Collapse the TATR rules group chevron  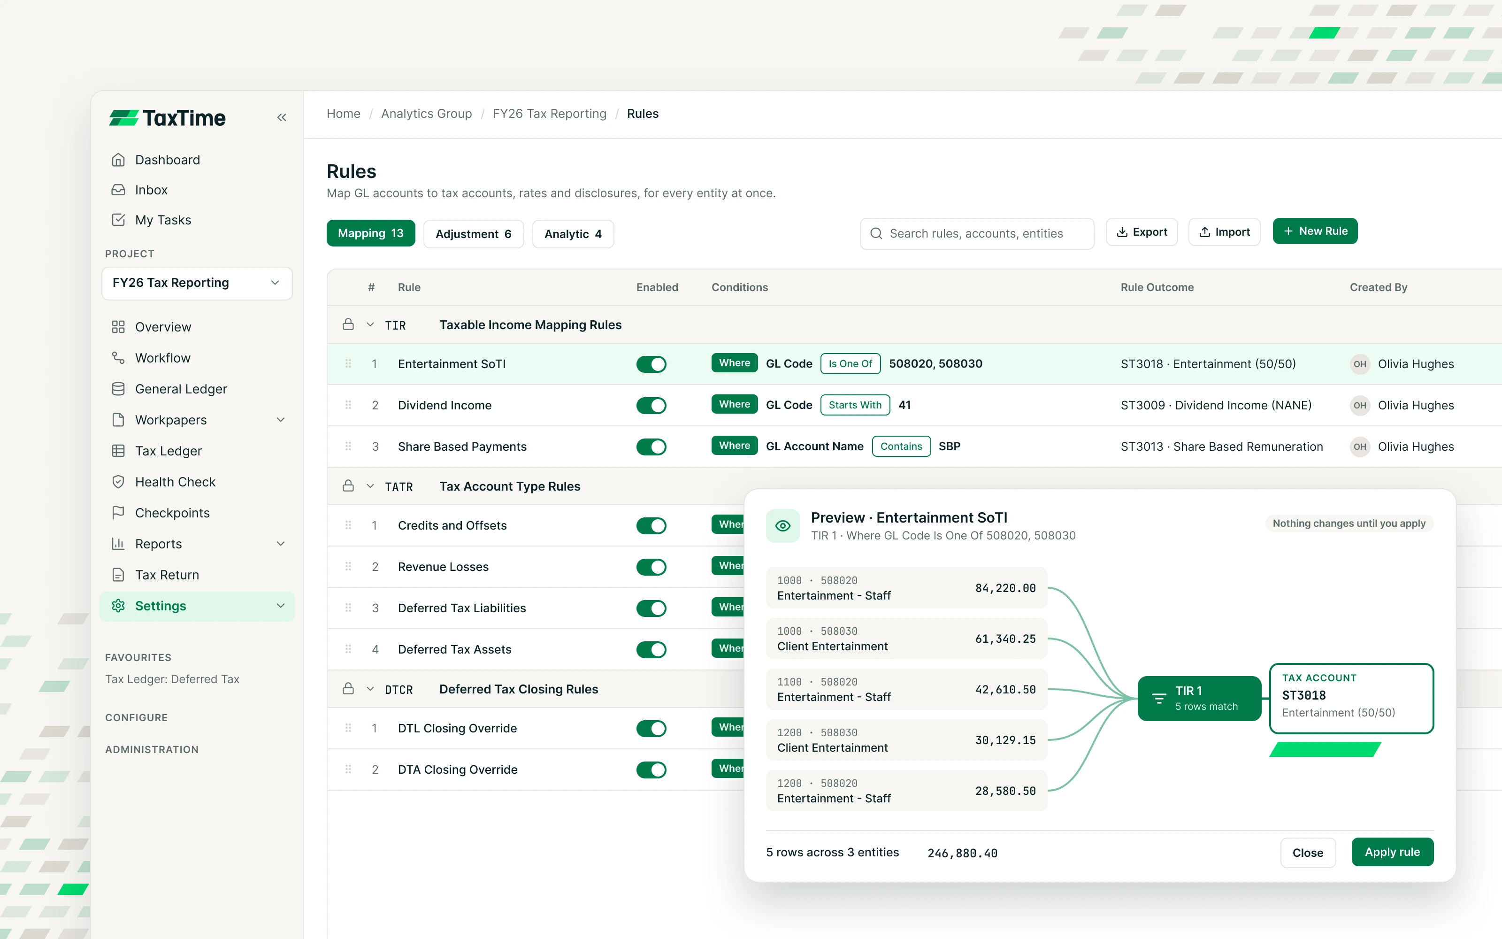(370, 486)
